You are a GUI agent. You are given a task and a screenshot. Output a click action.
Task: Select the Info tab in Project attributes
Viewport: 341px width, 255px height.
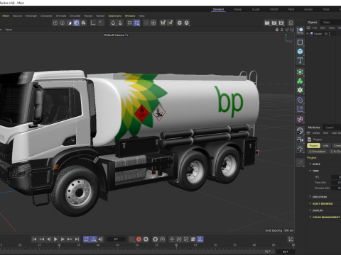(x=326, y=146)
